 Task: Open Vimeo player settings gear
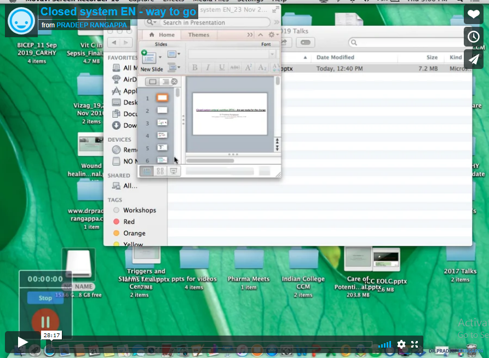pos(401,344)
